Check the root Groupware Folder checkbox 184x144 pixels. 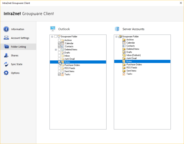(x=56, y=36)
